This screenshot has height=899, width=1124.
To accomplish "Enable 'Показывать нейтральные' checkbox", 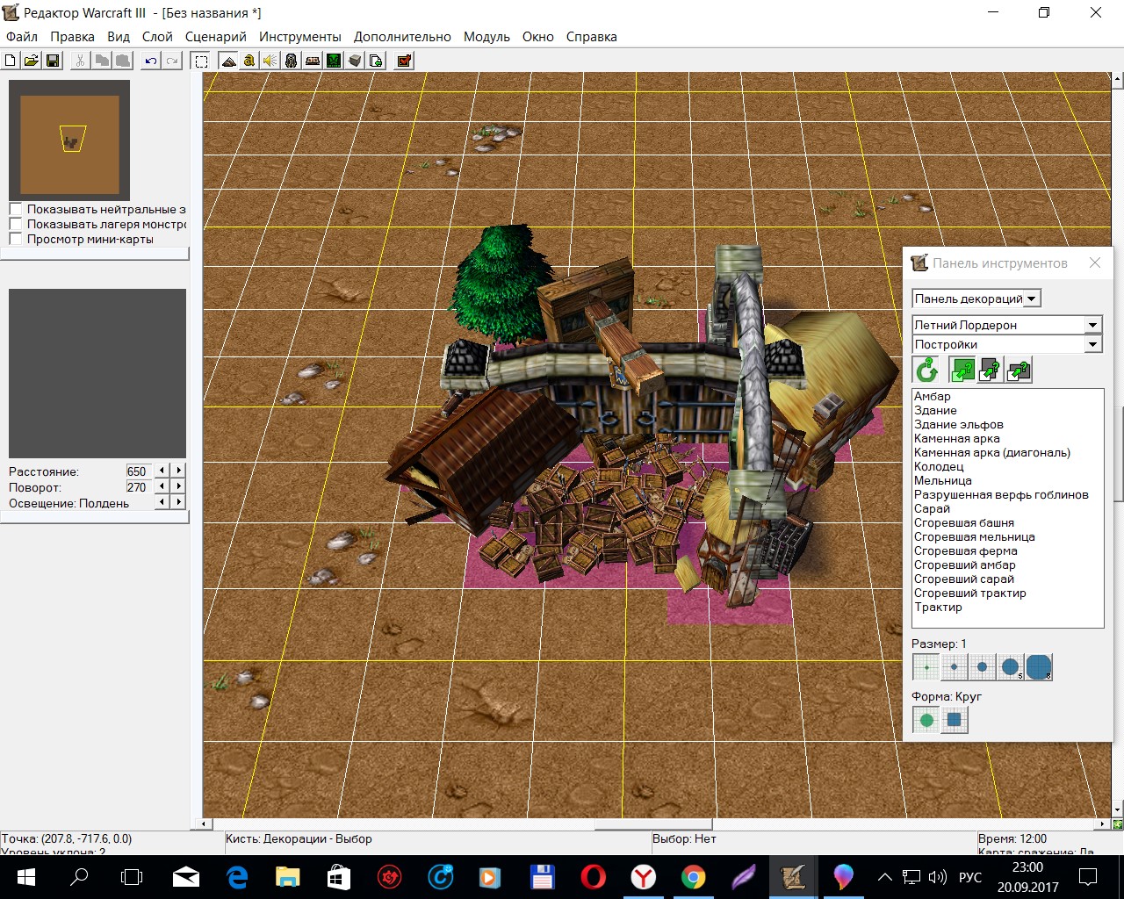I will (x=15, y=209).
